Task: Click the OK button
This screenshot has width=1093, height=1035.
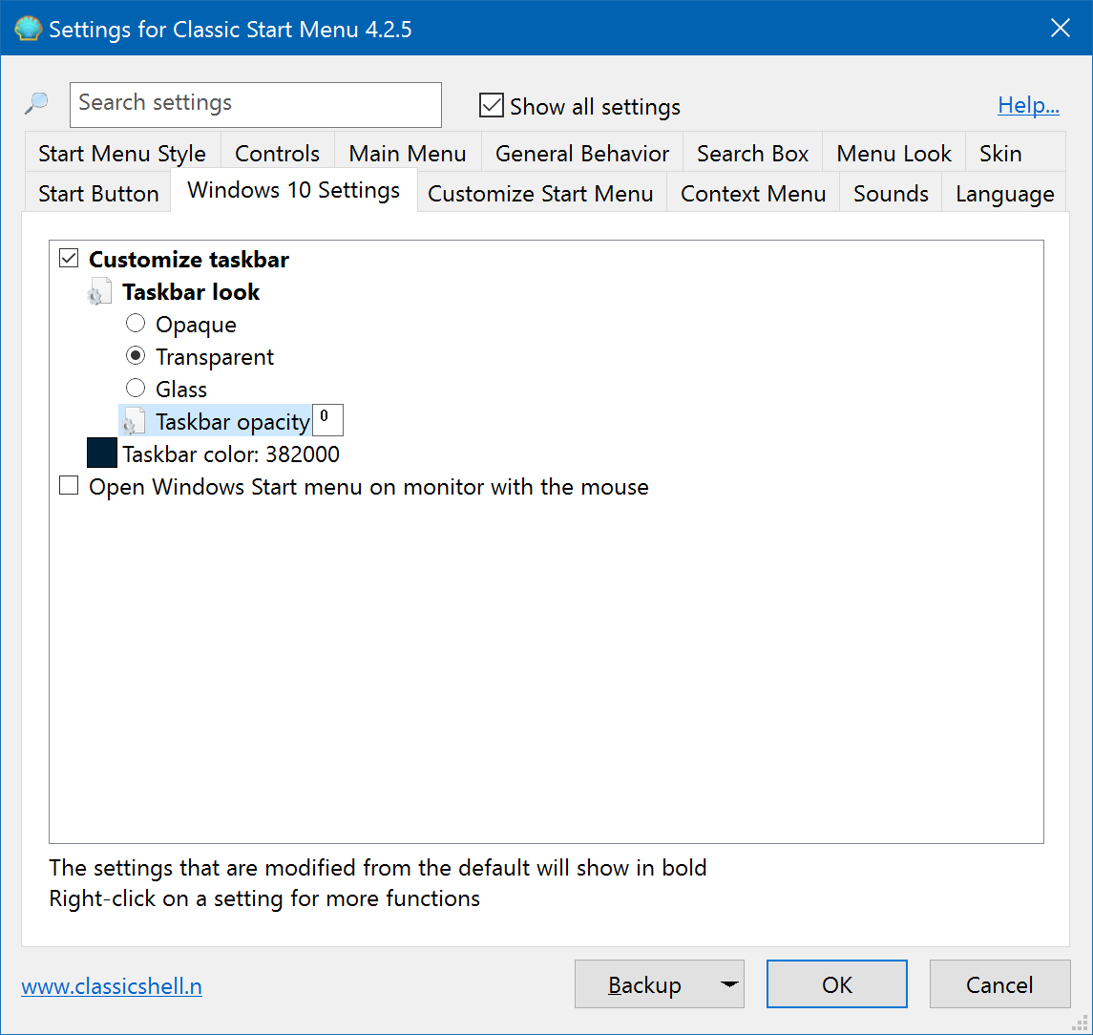Action: (836, 984)
